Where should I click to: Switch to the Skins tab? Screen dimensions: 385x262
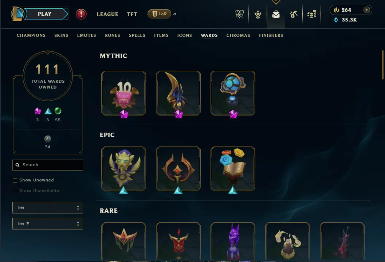[x=61, y=35]
